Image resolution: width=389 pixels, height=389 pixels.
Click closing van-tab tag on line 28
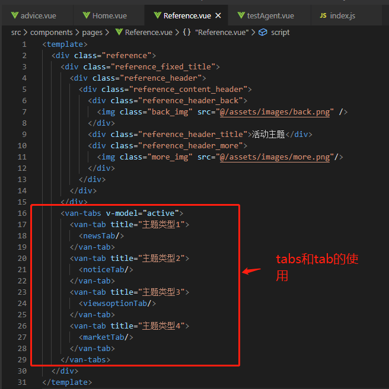93,348
